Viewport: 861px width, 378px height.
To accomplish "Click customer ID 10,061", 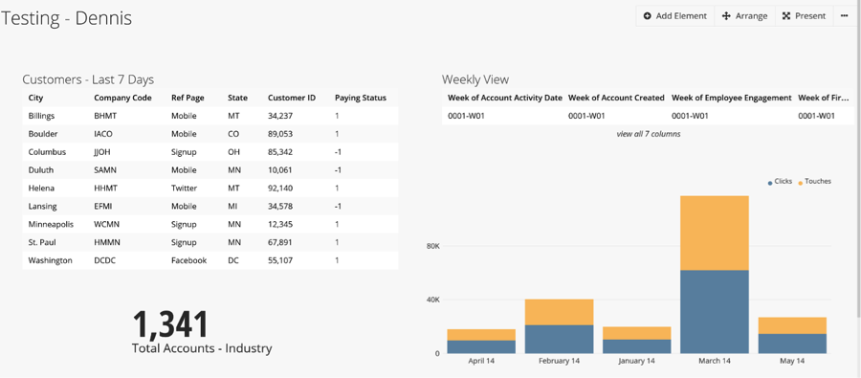I will tap(280, 170).
